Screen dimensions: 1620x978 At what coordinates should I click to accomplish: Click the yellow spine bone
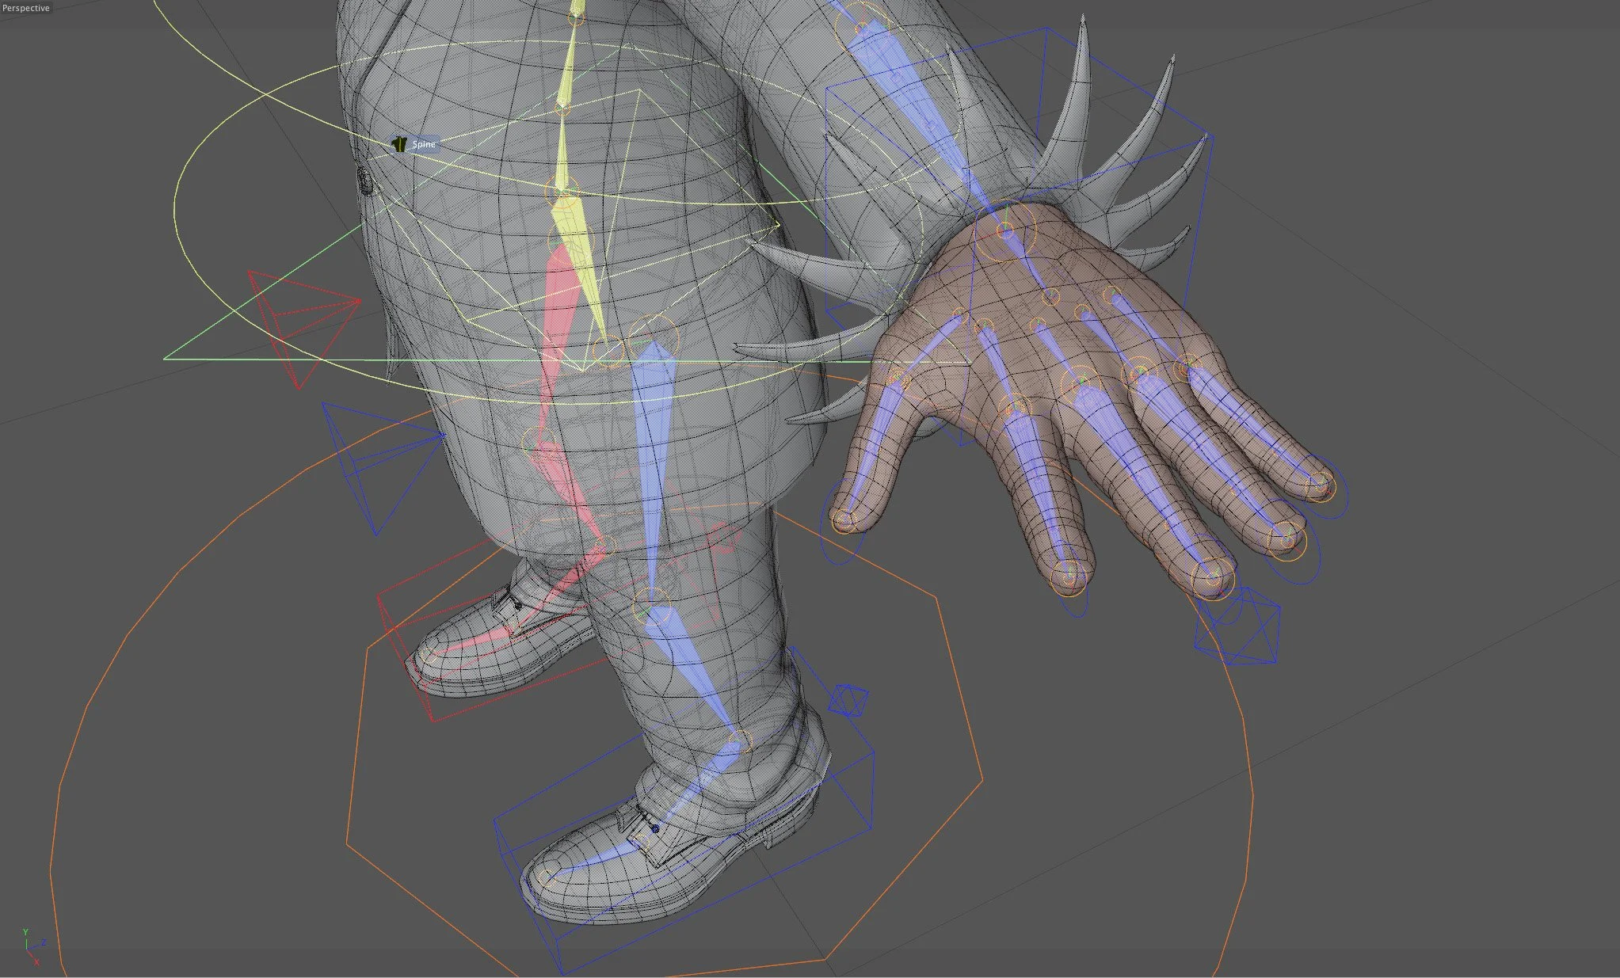tap(569, 79)
